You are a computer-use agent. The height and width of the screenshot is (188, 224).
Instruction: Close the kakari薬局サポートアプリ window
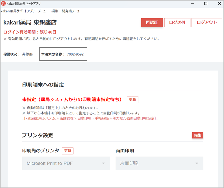(220, 4)
